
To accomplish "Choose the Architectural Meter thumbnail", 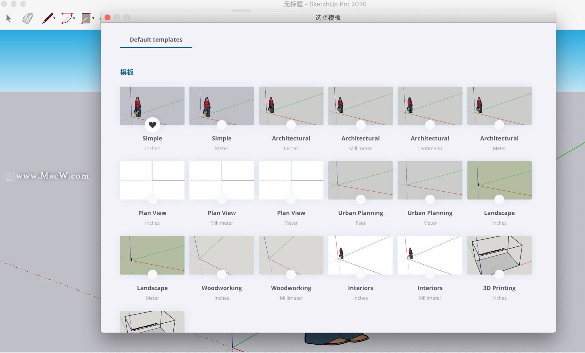I will click(499, 106).
